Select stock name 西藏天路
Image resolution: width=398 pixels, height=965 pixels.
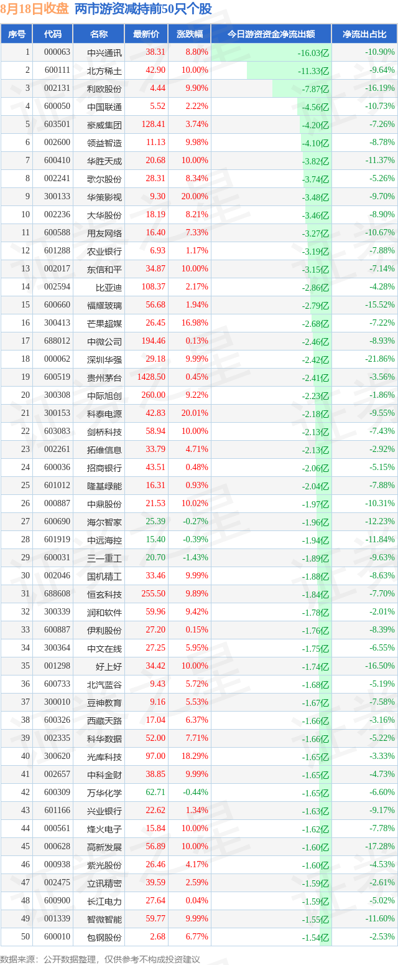tap(104, 721)
